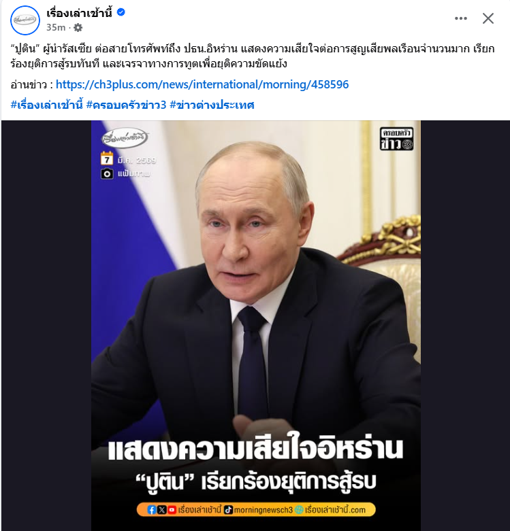Screen dimensions: 510x531
Task: Click the camera icon beside แฟ้มภาพ
Action: pos(107,174)
